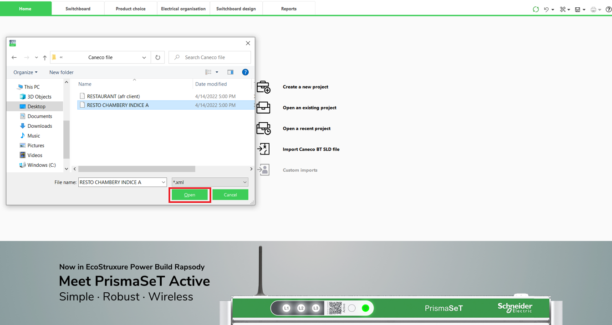Image resolution: width=612 pixels, height=325 pixels.
Task: Click the Import Caneco BT SLD file icon
Action: [263, 149]
